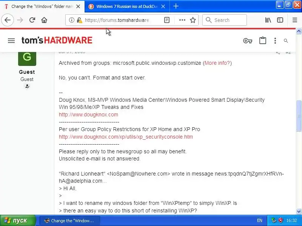Click the vertical scrollbar thumb
This screenshot has width=302, height=226.
[x=299, y=116]
